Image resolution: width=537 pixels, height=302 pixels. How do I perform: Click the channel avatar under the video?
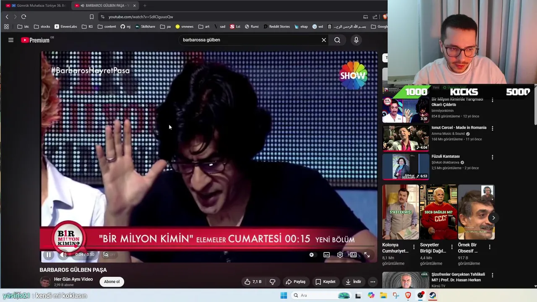click(x=45, y=281)
